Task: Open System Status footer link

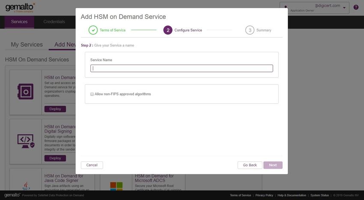Action: [x=319, y=195]
